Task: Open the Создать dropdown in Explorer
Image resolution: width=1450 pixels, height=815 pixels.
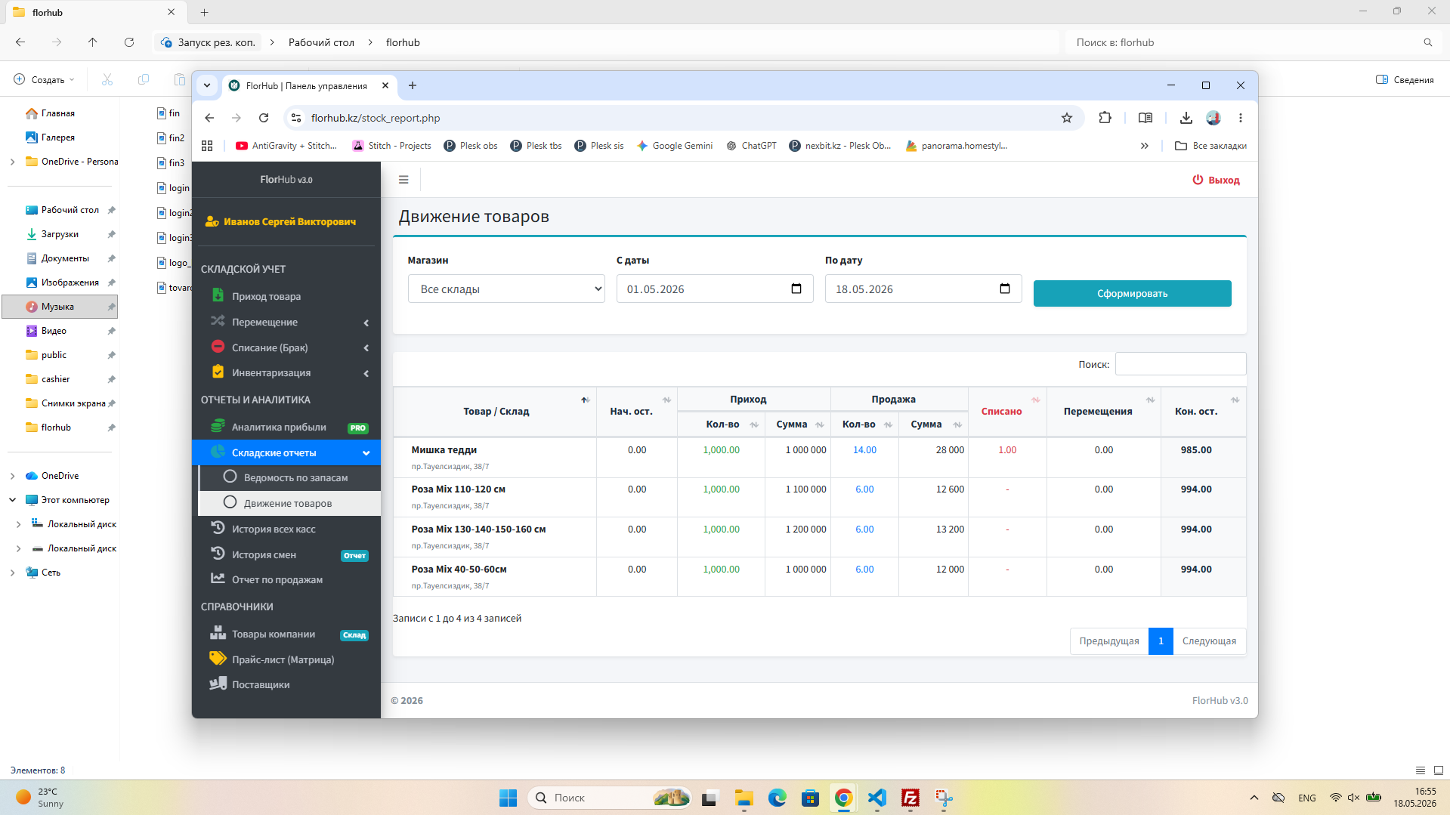Action: pyautogui.click(x=45, y=79)
